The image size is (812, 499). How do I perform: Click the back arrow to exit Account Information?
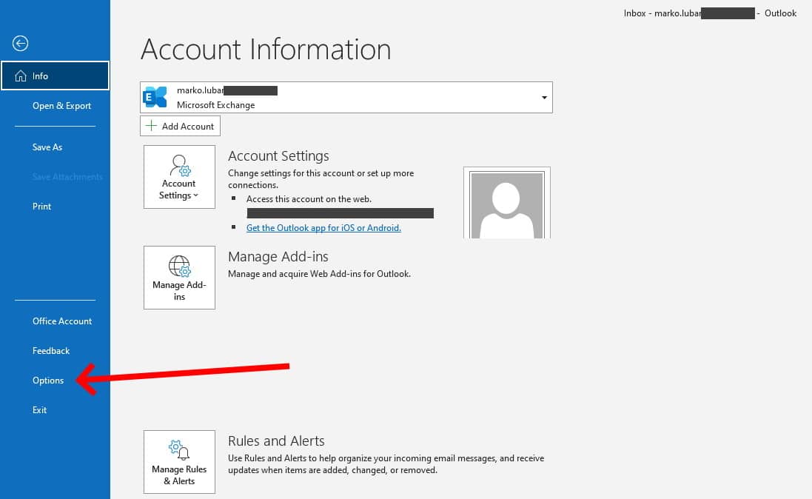coord(20,43)
